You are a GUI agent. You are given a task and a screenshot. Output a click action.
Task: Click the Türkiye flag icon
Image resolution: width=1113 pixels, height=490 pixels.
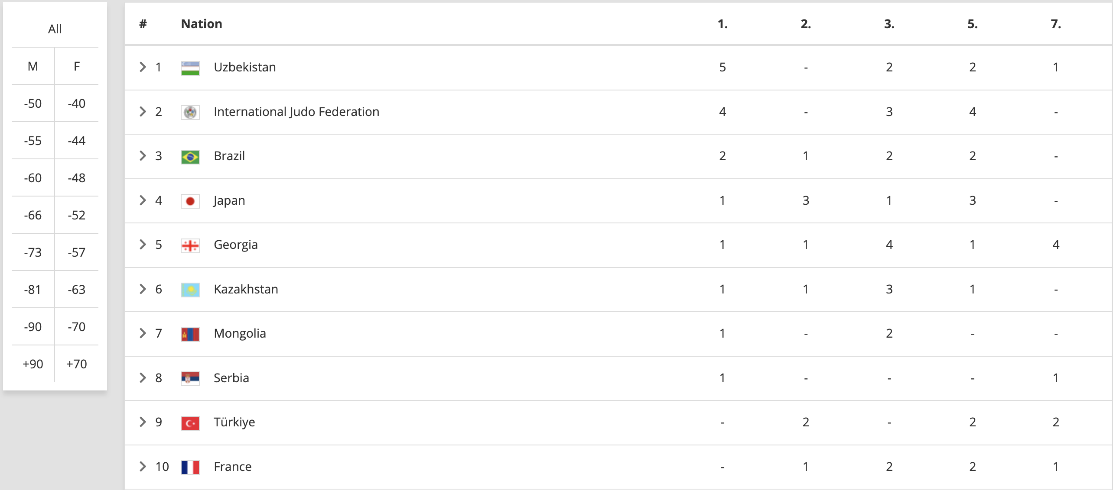tap(190, 423)
